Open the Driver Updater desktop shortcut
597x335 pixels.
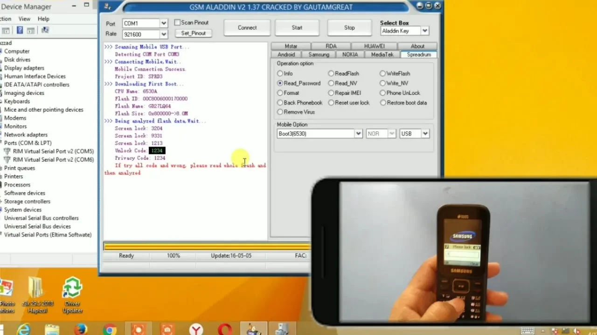click(x=72, y=295)
